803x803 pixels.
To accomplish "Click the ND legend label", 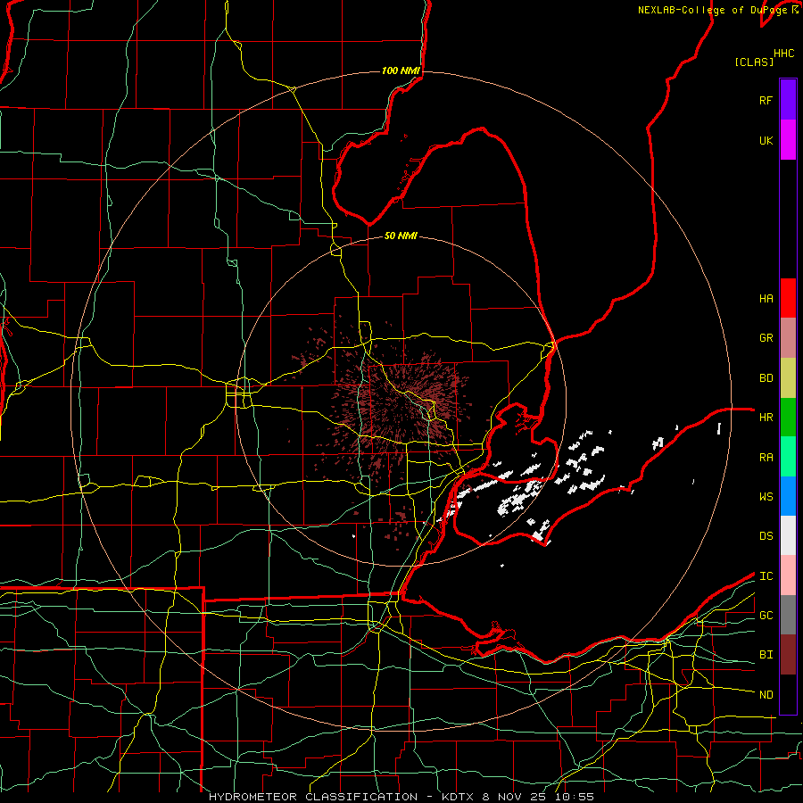I will tap(766, 695).
